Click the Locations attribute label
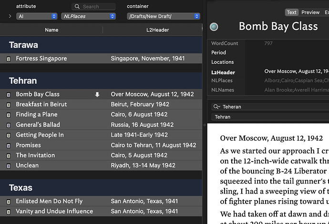329x224 pixels. tap(222, 62)
